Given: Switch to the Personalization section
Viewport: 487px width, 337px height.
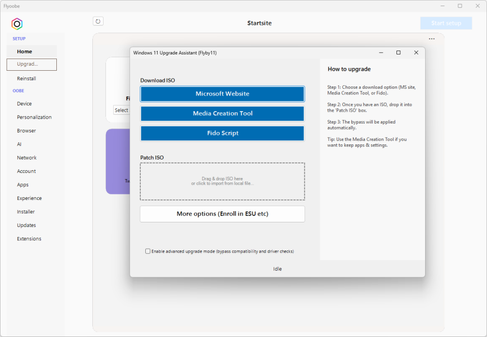Looking at the screenshot, I should click(x=34, y=117).
